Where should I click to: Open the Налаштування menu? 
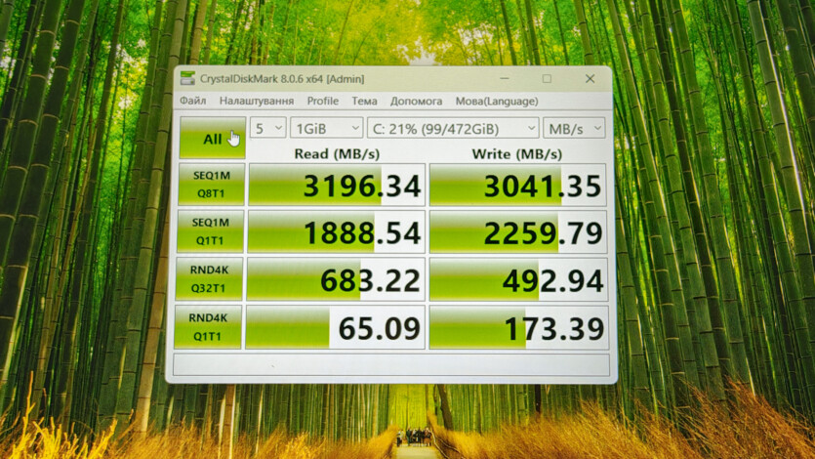(256, 101)
